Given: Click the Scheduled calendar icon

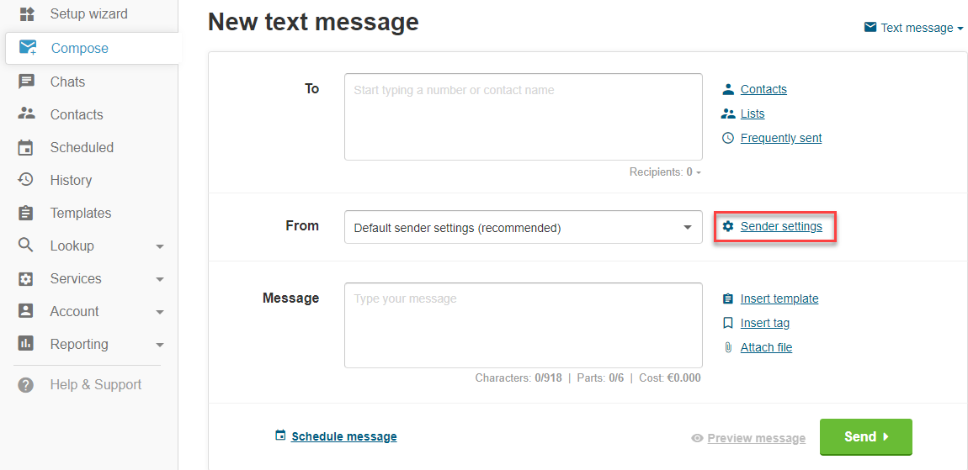Looking at the screenshot, I should [x=26, y=147].
